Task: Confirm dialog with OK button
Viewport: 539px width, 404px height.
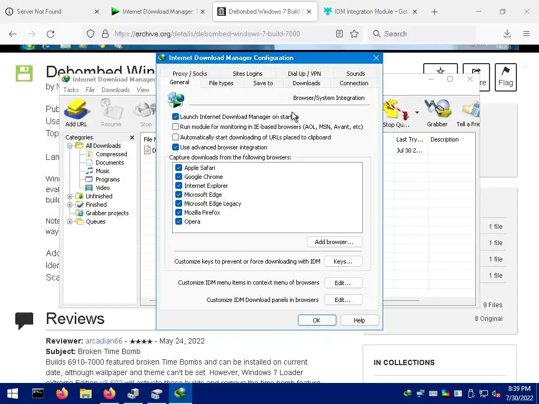Action: pos(317,320)
